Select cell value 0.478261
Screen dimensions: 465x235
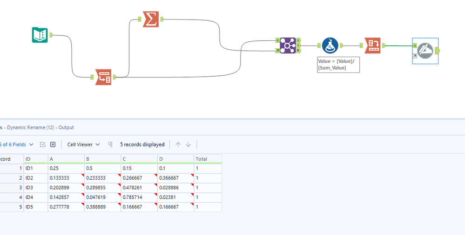[139, 188]
